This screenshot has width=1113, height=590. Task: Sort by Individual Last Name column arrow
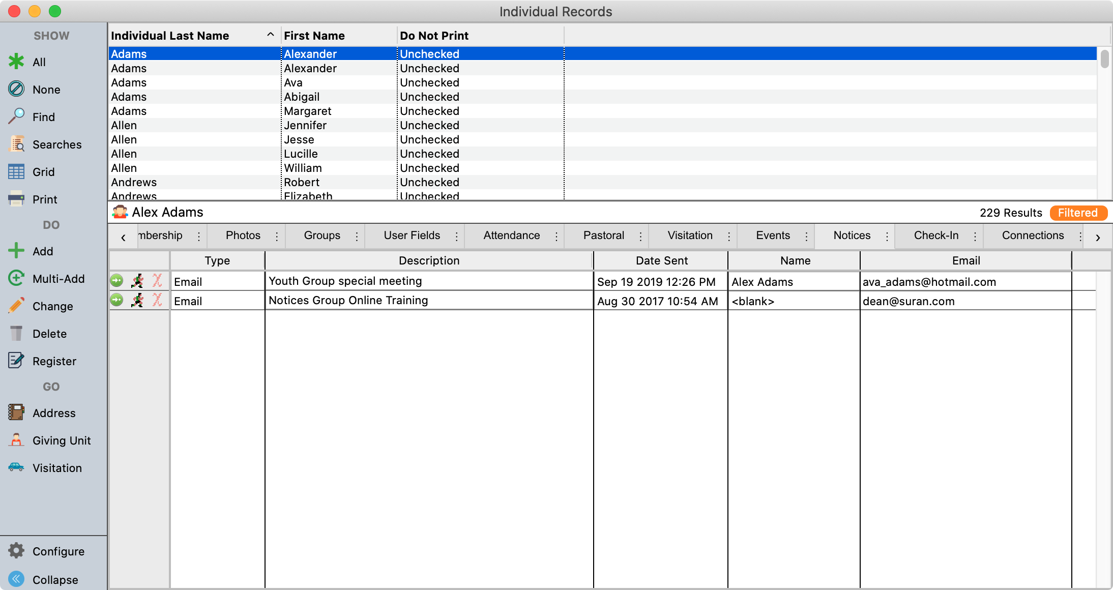click(271, 35)
